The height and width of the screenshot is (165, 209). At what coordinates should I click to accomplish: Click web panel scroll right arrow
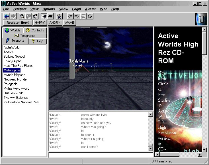(200, 154)
